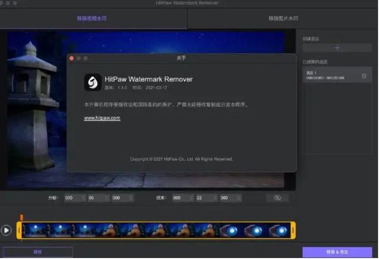Click the stepper arrows on the start 00 field

point(107,198)
